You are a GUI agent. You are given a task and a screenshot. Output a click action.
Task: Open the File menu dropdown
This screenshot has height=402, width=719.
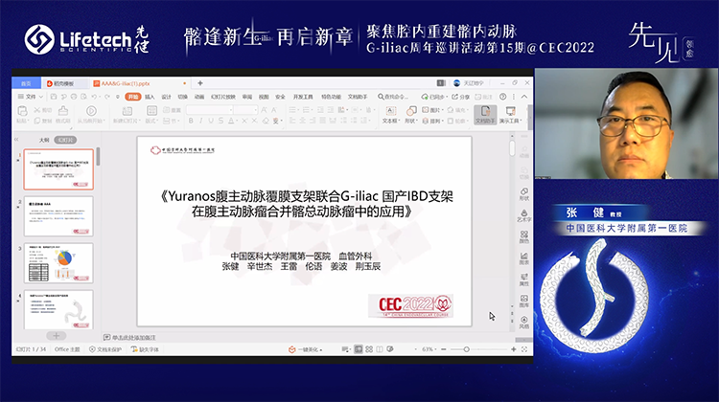click(x=31, y=97)
